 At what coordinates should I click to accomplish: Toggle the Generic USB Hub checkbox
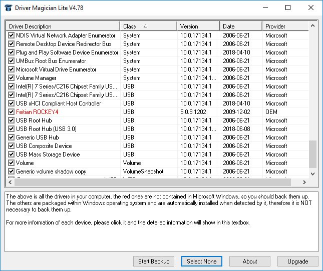(x=12, y=137)
